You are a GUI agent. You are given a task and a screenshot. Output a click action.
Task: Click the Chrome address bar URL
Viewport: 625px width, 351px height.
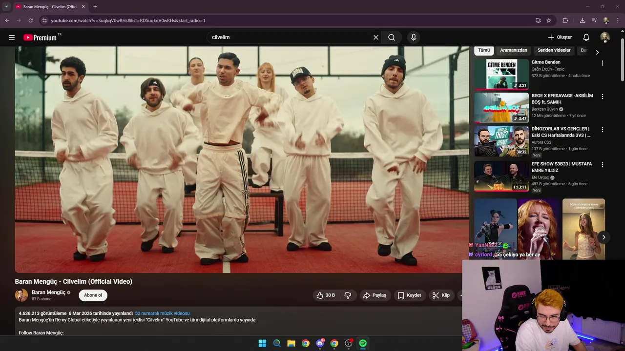point(128,20)
